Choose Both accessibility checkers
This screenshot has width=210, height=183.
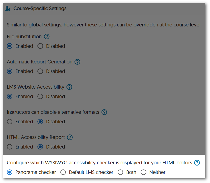coord(121,172)
